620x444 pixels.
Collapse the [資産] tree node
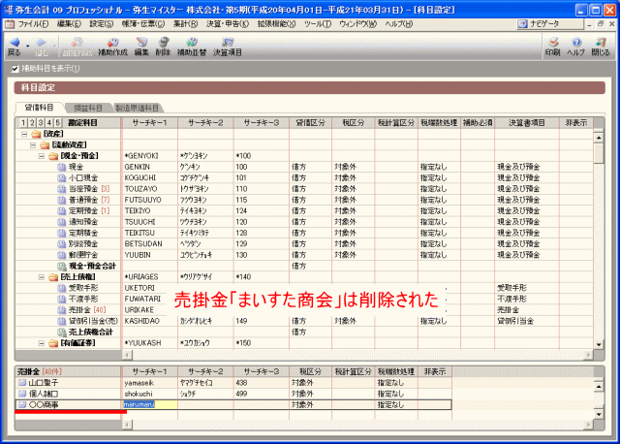tap(24, 134)
